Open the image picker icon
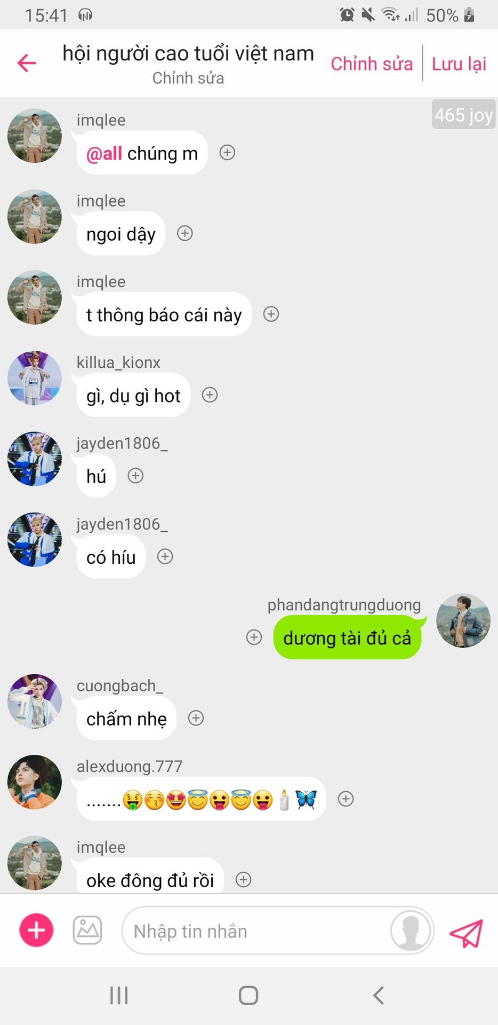 click(x=87, y=931)
